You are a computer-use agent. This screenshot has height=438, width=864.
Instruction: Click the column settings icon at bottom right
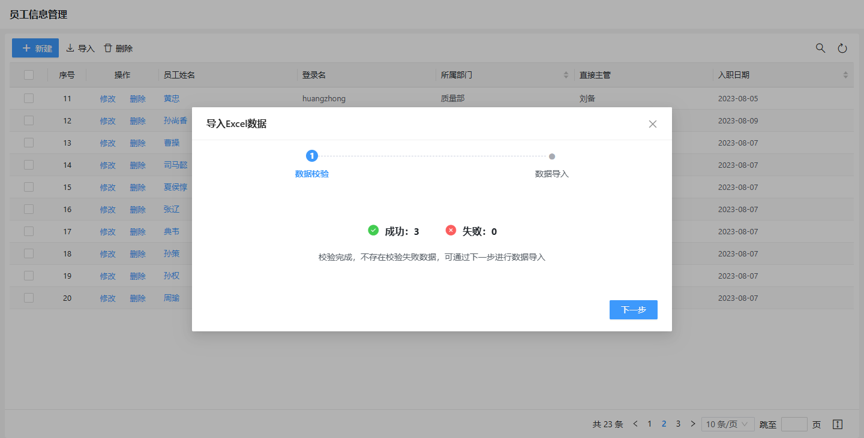(838, 424)
